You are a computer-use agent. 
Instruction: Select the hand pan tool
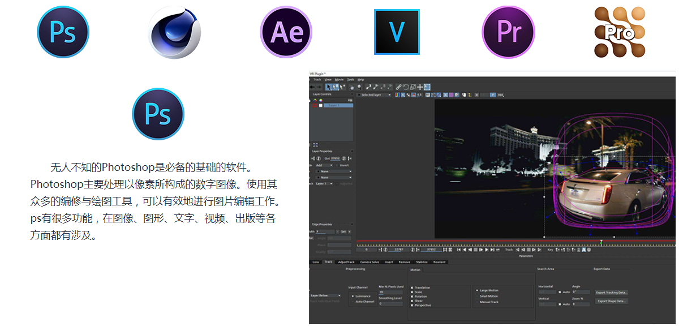pos(351,87)
